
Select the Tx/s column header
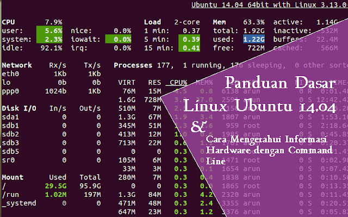tap(92, 65)
